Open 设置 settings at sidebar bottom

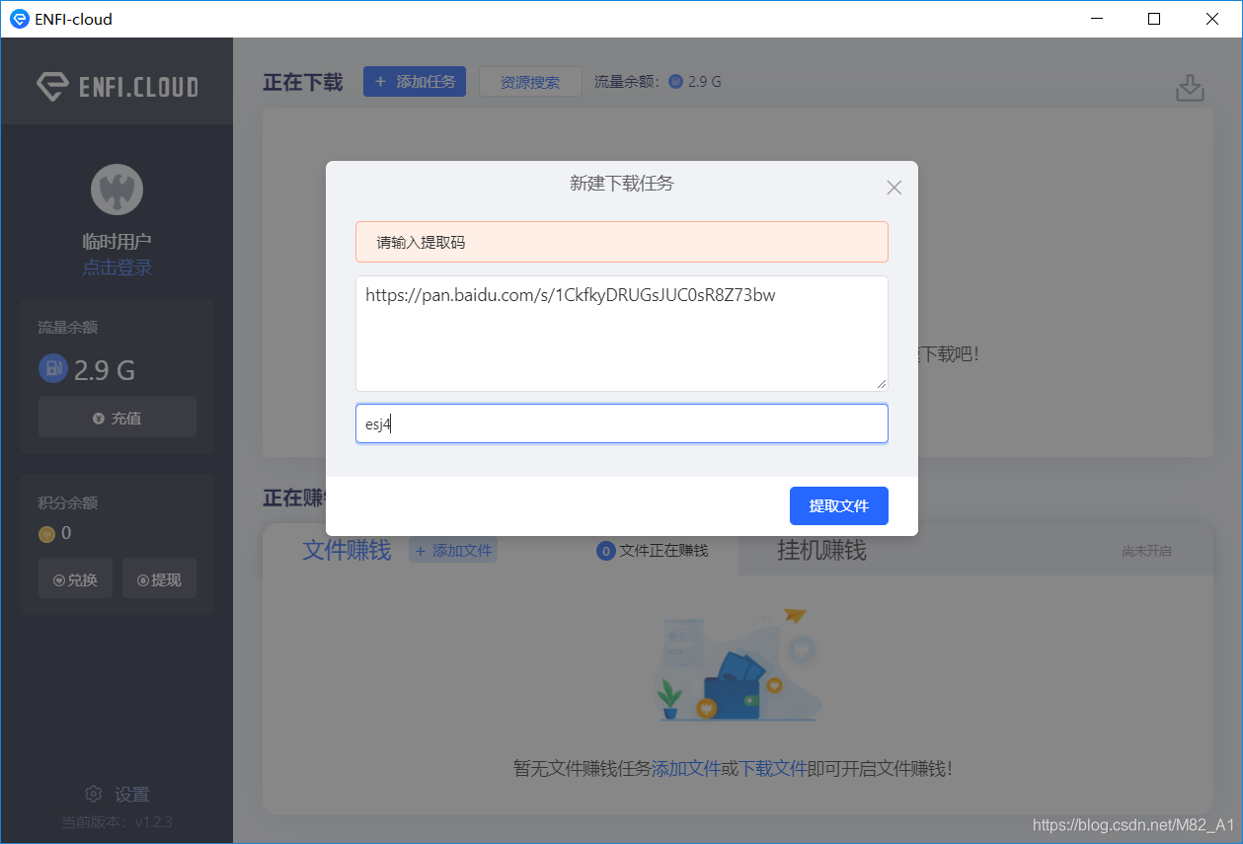(x=117, y=794)
